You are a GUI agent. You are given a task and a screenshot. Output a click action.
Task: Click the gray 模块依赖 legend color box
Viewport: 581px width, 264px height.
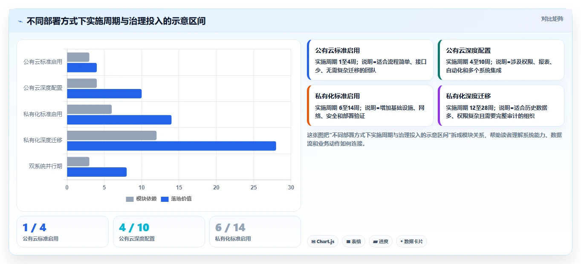(x=130, y=199)
